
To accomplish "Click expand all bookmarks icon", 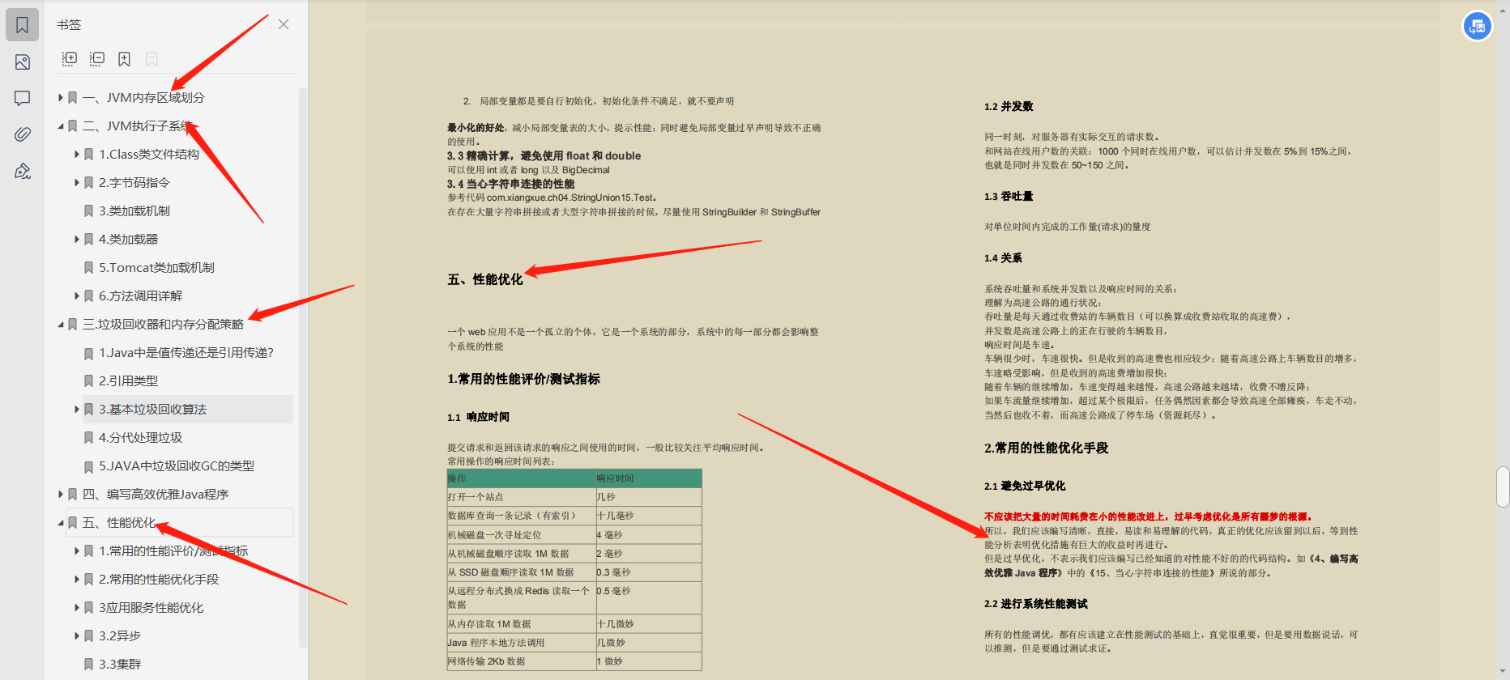I will (70, 59).
